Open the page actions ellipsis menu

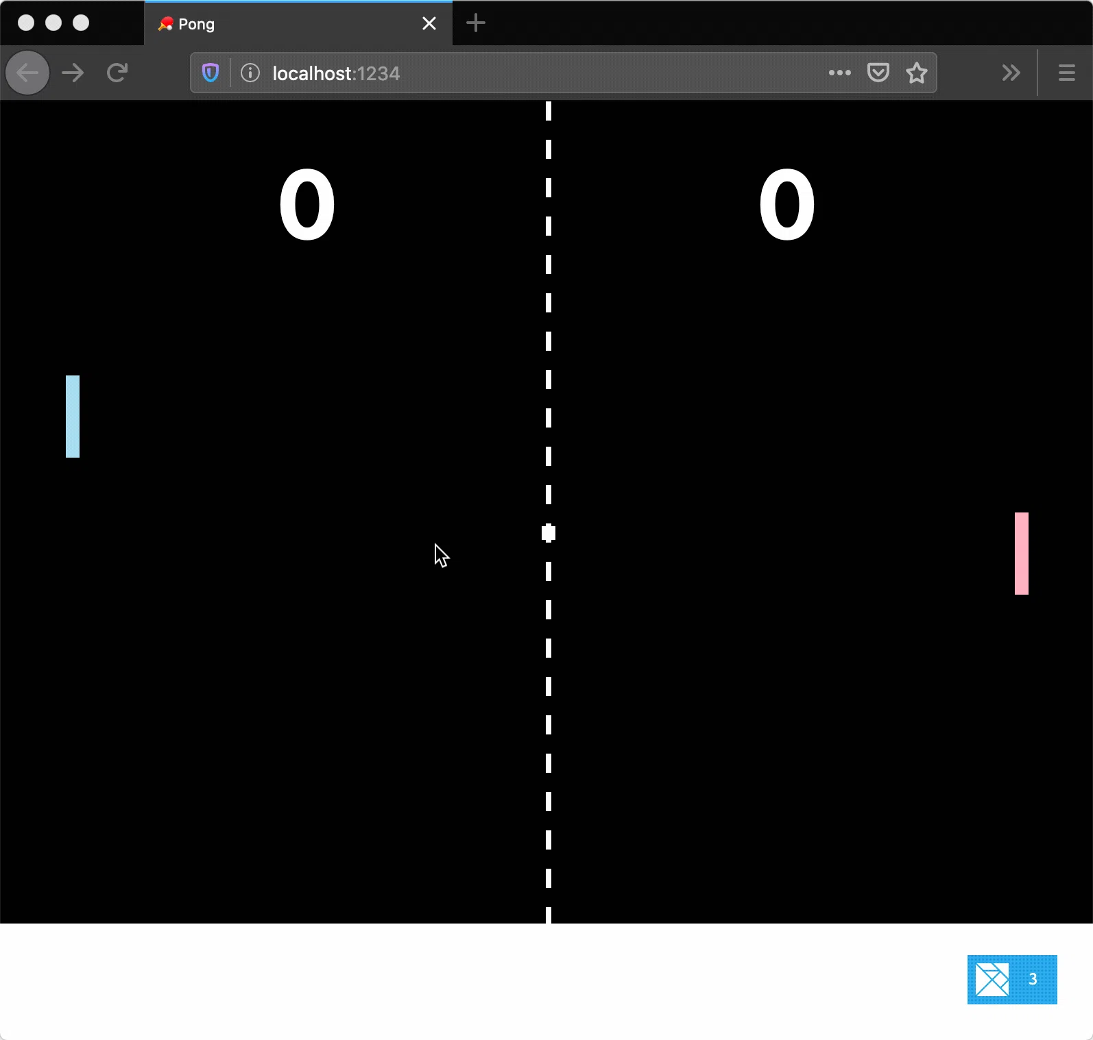click(x=839, y=73)
